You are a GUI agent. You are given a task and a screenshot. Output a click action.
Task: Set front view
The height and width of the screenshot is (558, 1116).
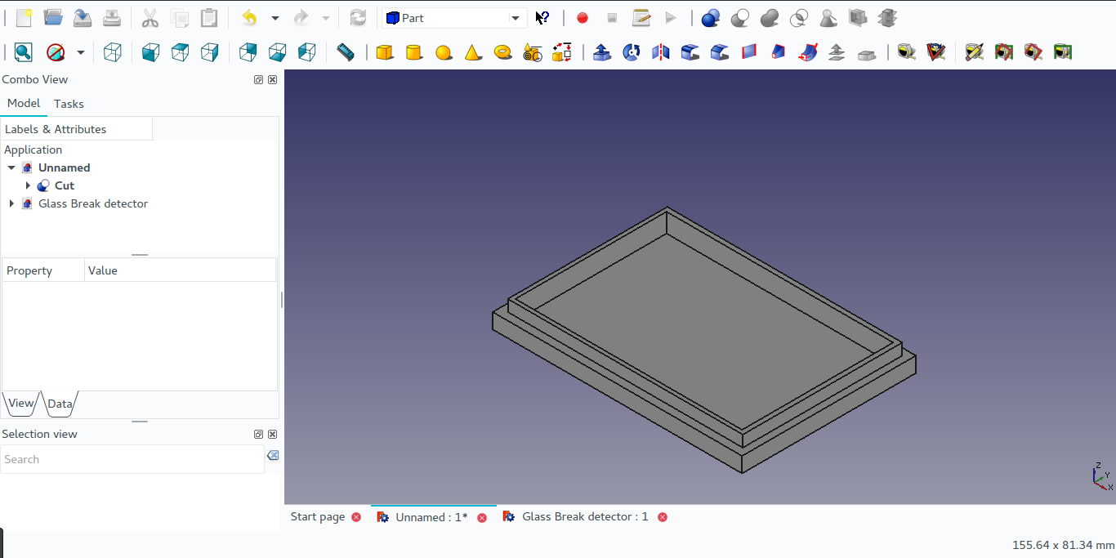pyautogui.click(x=151, y=52)
